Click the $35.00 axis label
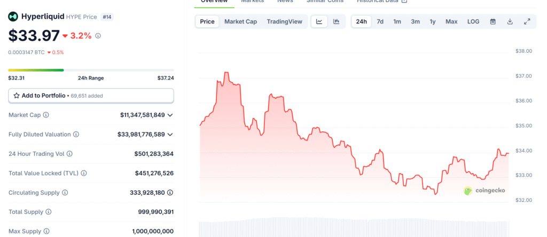This screenshot has height=237, width=547. (523, 125)
